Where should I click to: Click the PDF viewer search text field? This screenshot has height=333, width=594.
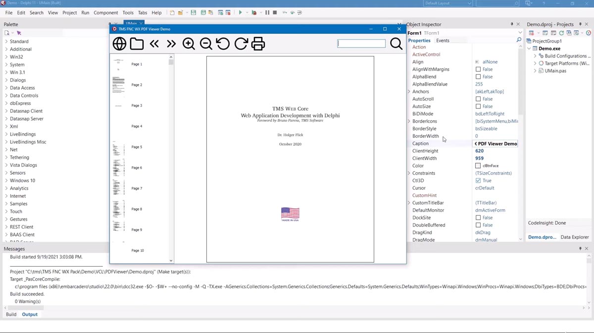(361, 44)
